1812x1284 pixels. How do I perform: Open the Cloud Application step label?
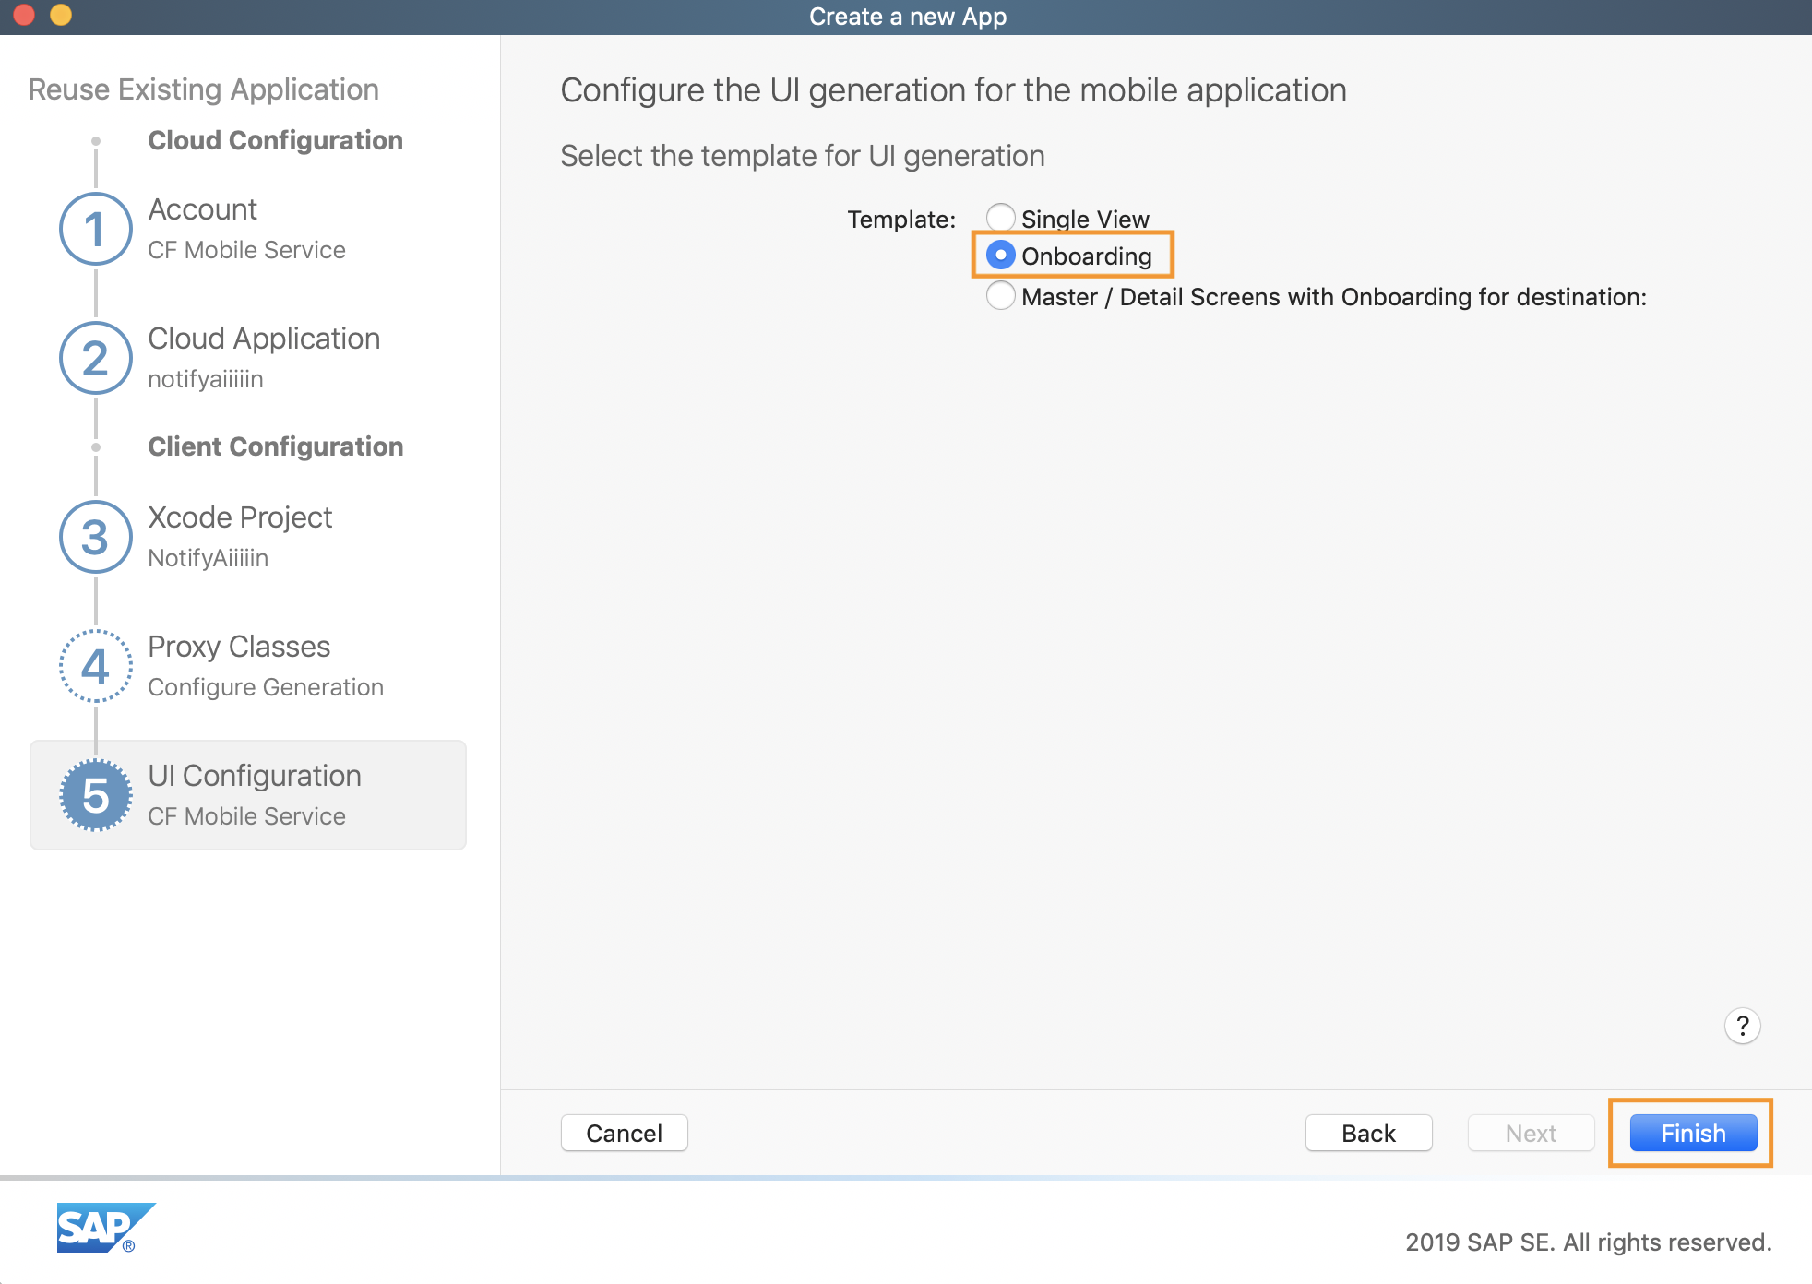(x=264, y=339)
